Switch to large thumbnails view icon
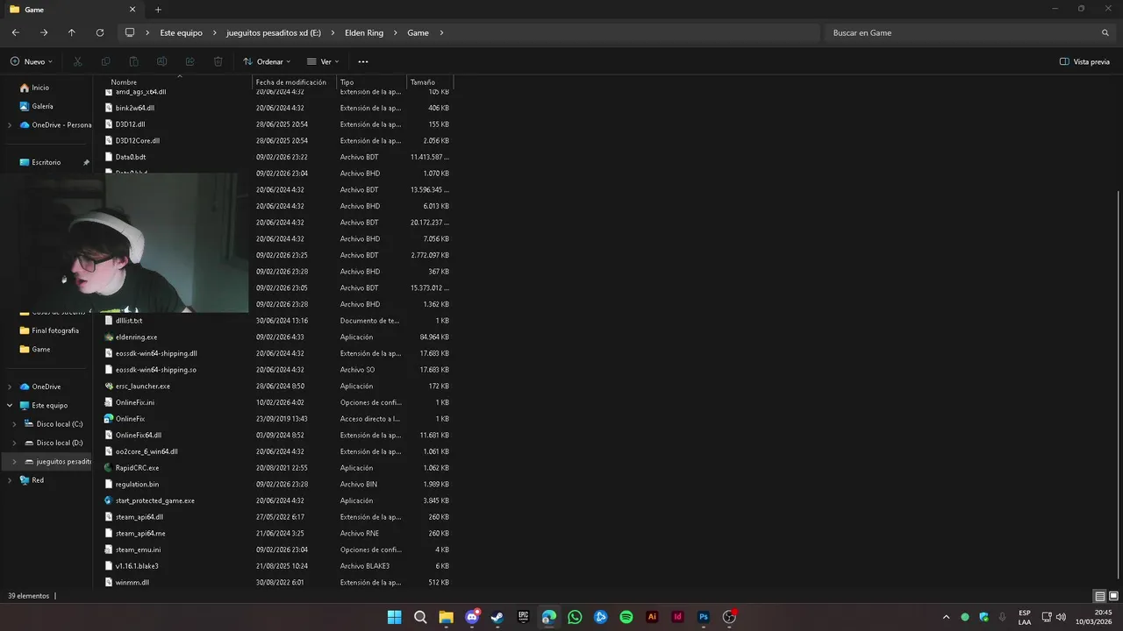Viewport: 1123px width, 631px height. click(1113, 596)
